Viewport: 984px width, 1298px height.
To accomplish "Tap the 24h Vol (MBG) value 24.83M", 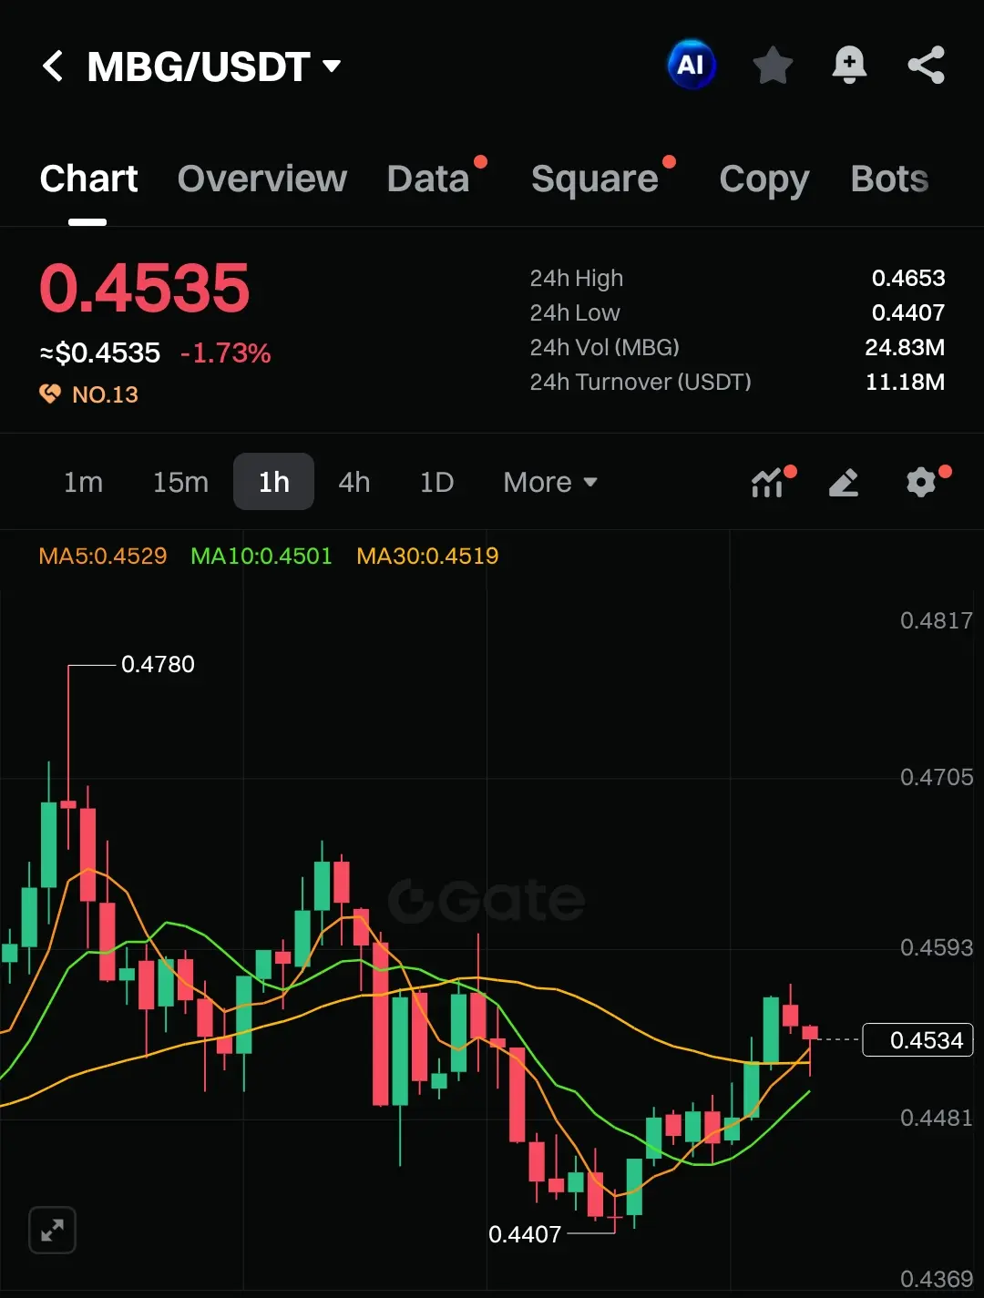I will (905, 347).
